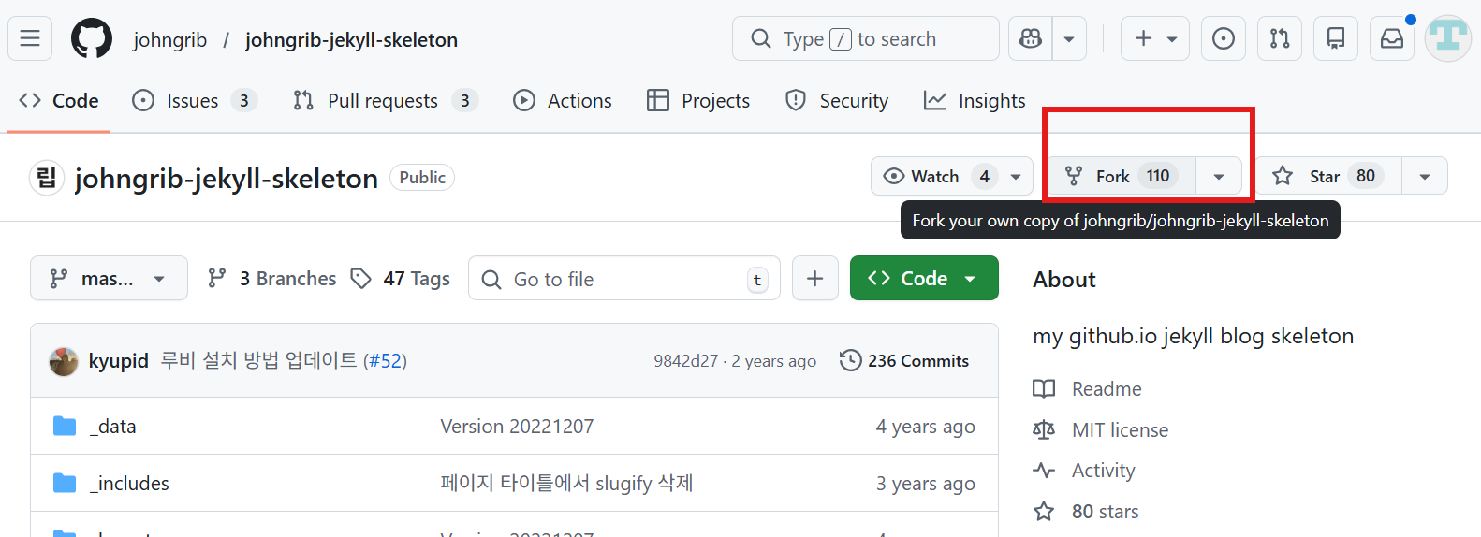Expand the Copilot dropdown arrow
Viewport: 1481px width, 537px height.
tap(1069, 38)
